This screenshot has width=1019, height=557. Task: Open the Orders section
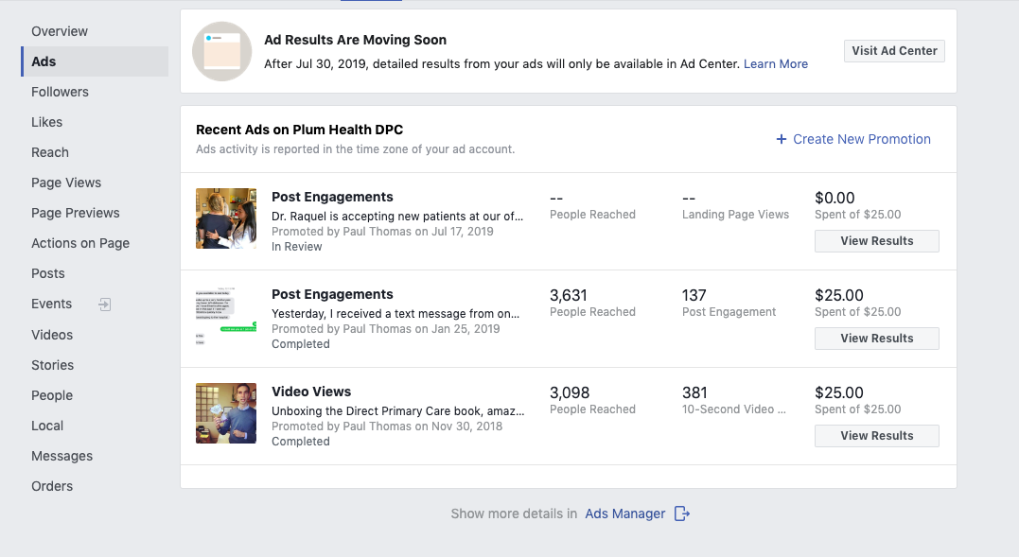(52, 486)
